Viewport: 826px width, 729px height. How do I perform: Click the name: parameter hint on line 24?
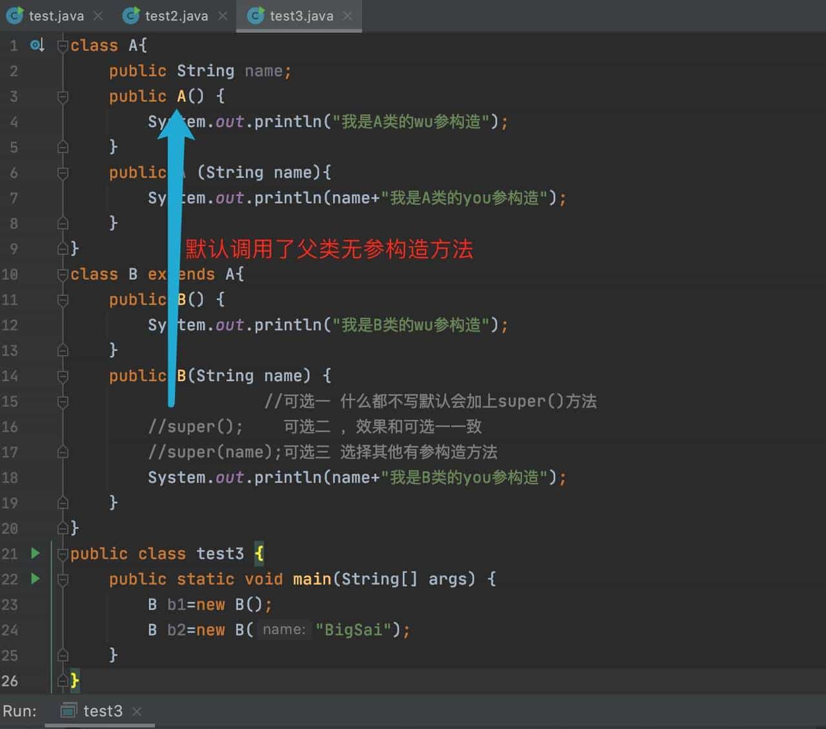point(284,630)
